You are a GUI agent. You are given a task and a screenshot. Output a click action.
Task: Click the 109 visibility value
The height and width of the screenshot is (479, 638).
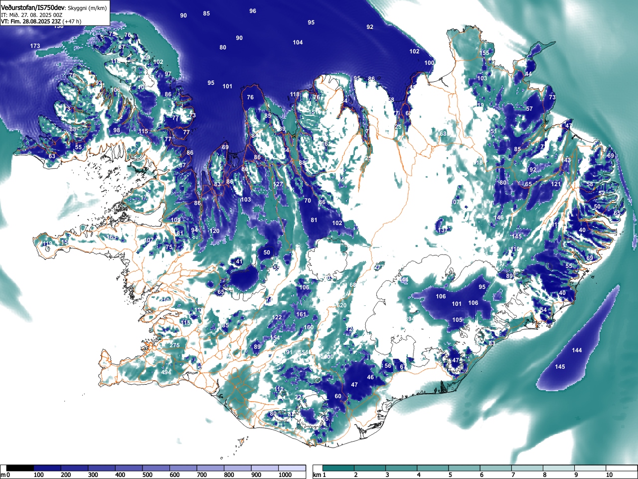176,220
